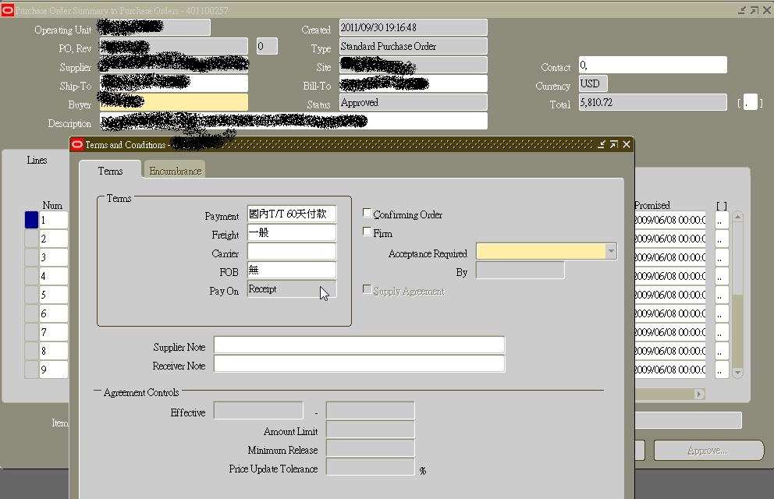The width and height of the screenshot is (774, 499).
Task: Click inside the Supplier Note field
Action: [359, 345]
